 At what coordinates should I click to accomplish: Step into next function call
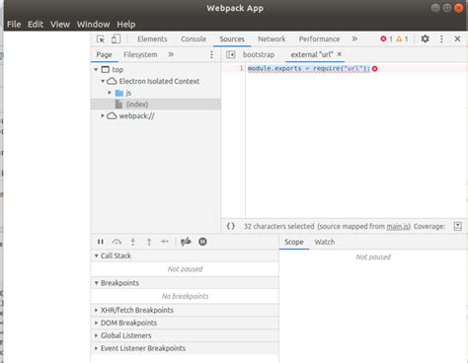133,242
